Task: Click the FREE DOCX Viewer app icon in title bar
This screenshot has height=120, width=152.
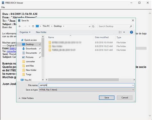Action: (3, 3)
